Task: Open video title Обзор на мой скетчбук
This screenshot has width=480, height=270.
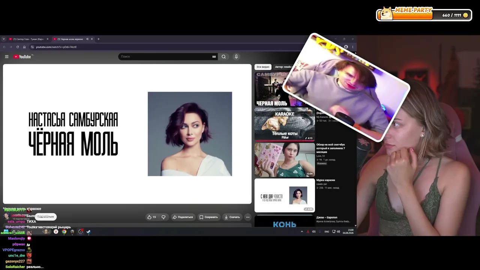Action: click(331, 148)
